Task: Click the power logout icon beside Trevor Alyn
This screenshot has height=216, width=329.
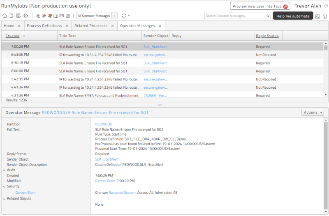Action: tap(326, 6)
